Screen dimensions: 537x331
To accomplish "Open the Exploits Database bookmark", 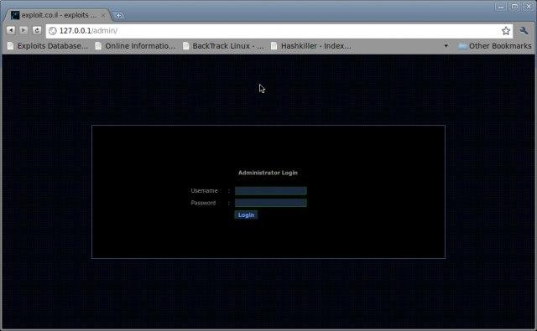I will point(48,46).
